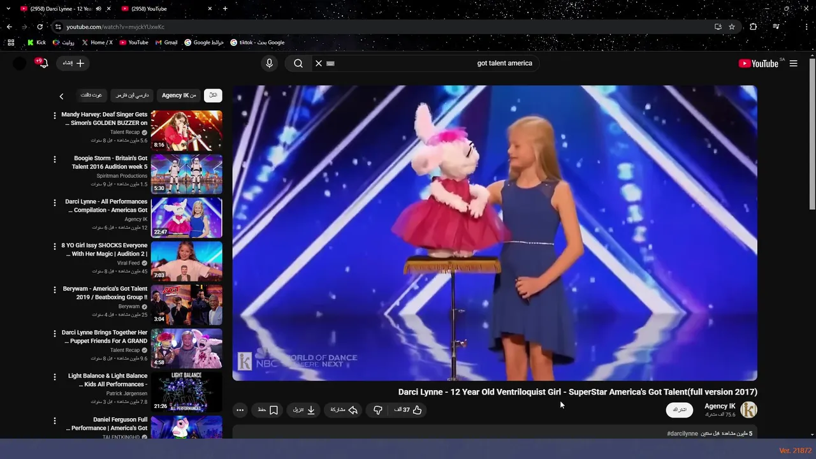Open Darci Lynne Brings Together Puppet Friends title

tap(105, 337)
